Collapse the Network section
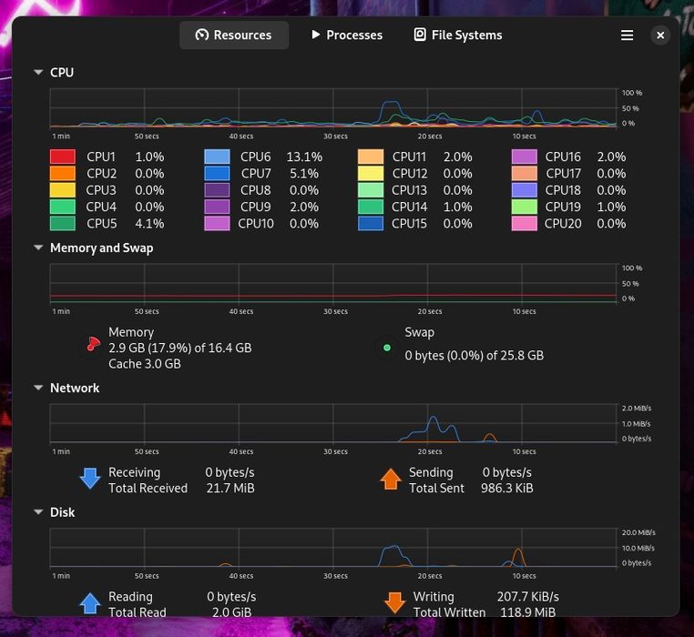Screen dimensions: 694x637 (x=38, y=388)
